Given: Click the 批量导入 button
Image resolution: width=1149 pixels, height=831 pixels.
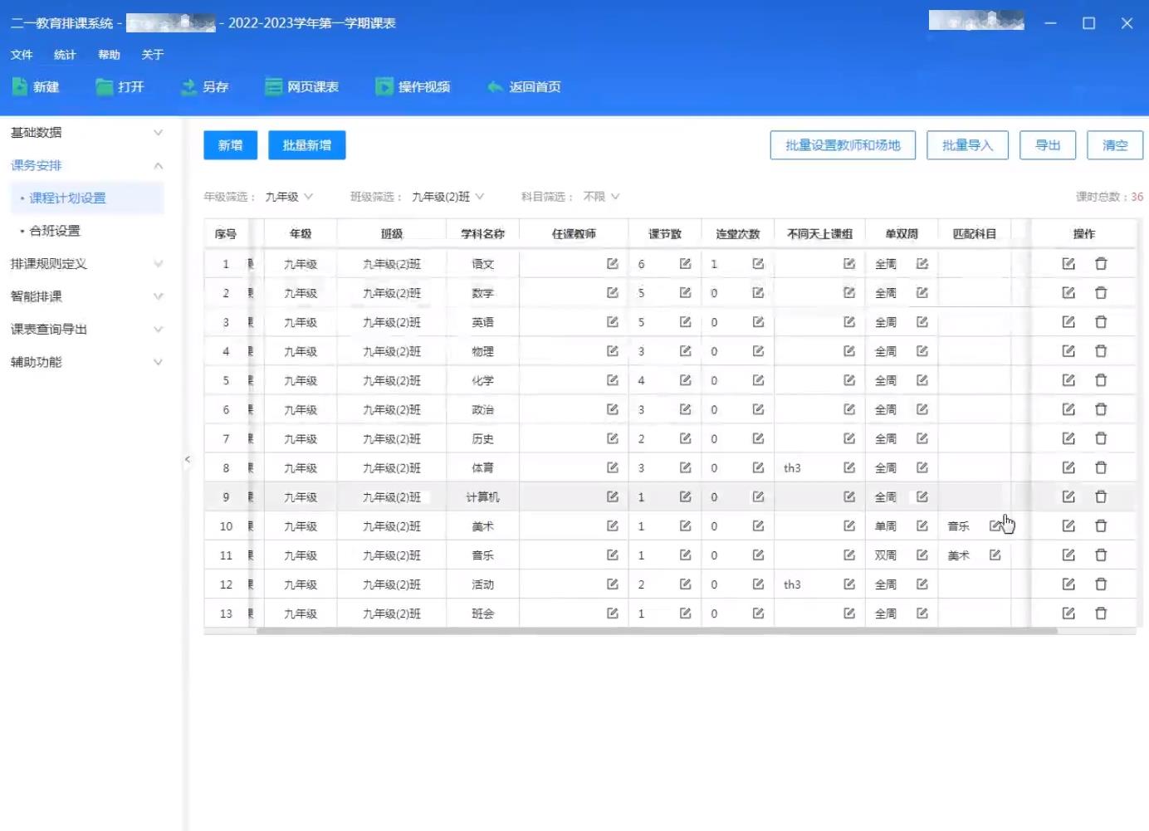Looking at the screenshot, I should [967, 145].
